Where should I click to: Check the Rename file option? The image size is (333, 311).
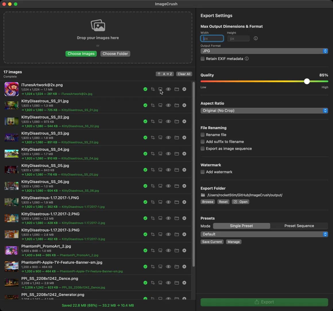(x=203, y=135)
